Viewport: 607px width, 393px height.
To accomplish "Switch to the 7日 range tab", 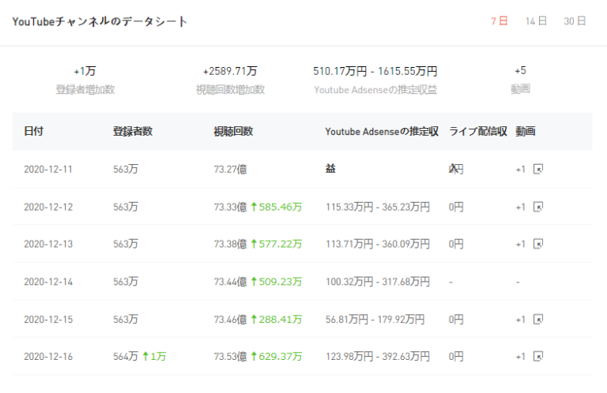I will coord(499,21).
